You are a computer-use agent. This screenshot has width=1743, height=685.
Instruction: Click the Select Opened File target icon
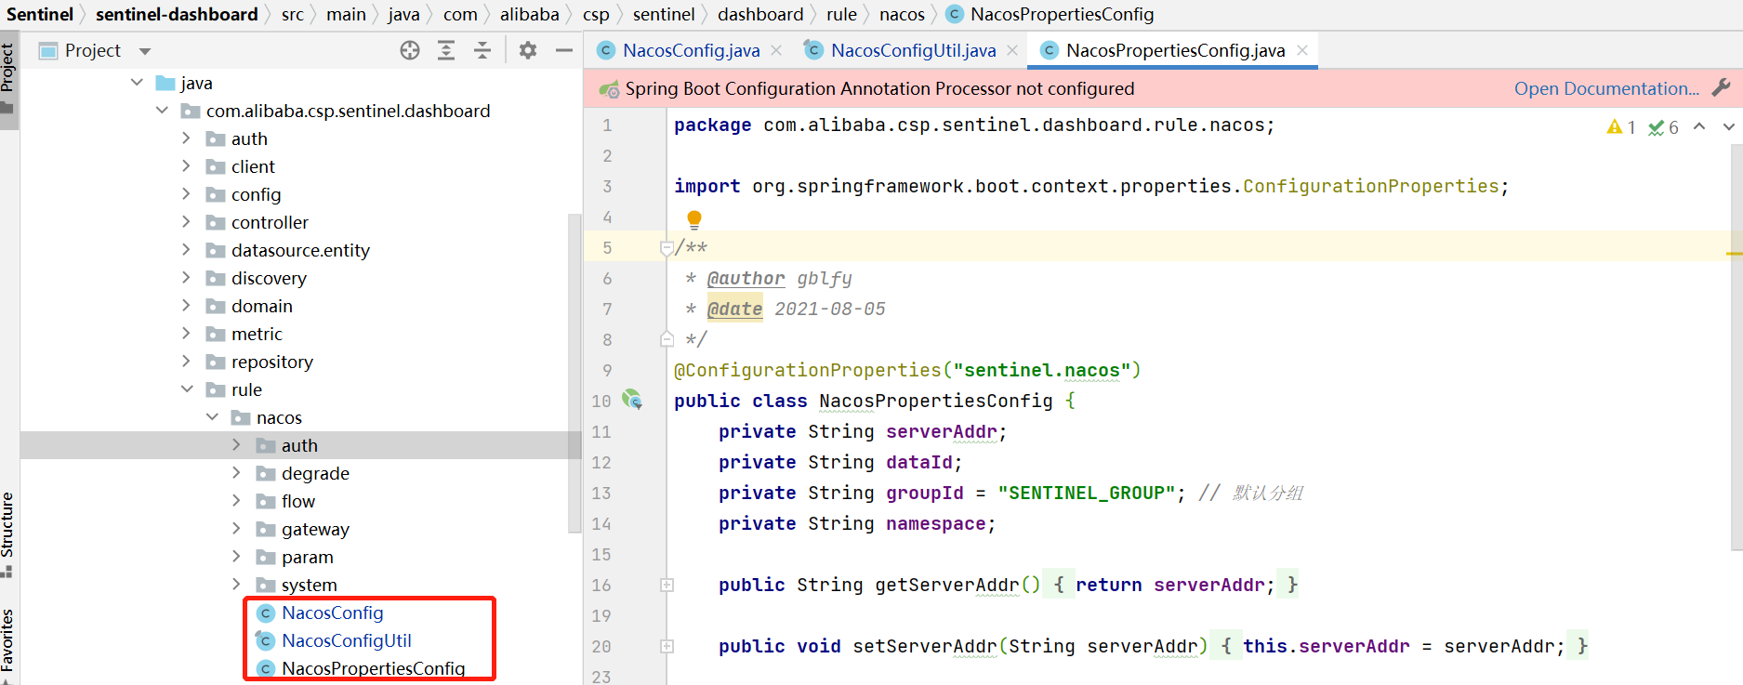click(x=410, y=50)
